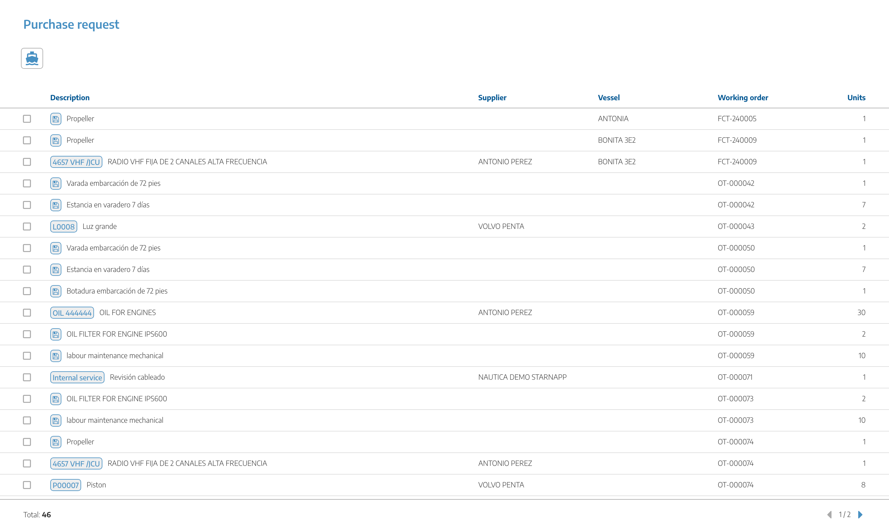
Task: Open the OIL 444444 item tag
Action: [72, 313]
